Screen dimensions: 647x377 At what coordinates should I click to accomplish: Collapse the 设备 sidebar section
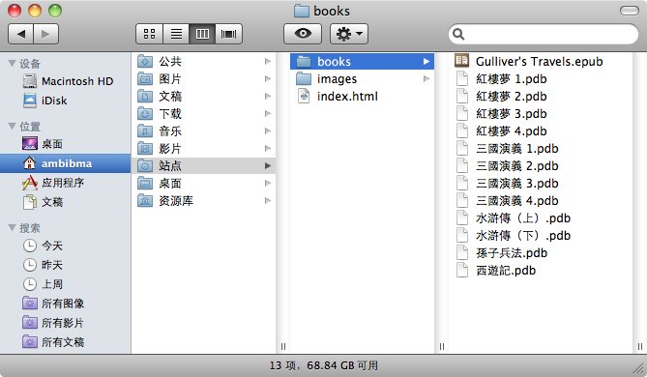click(13, 64)
